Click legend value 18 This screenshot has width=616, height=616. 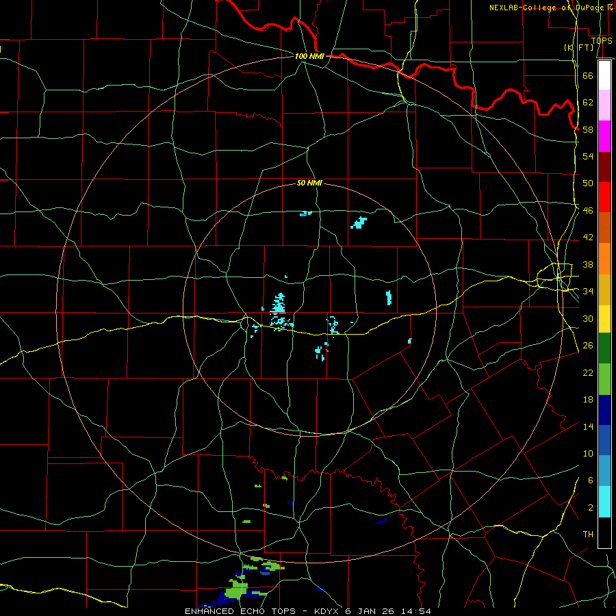click(x=588, y=400)
